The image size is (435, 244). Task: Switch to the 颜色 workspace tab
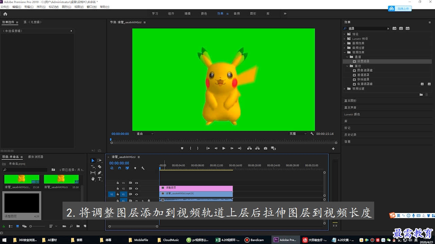tap(204, 14)
